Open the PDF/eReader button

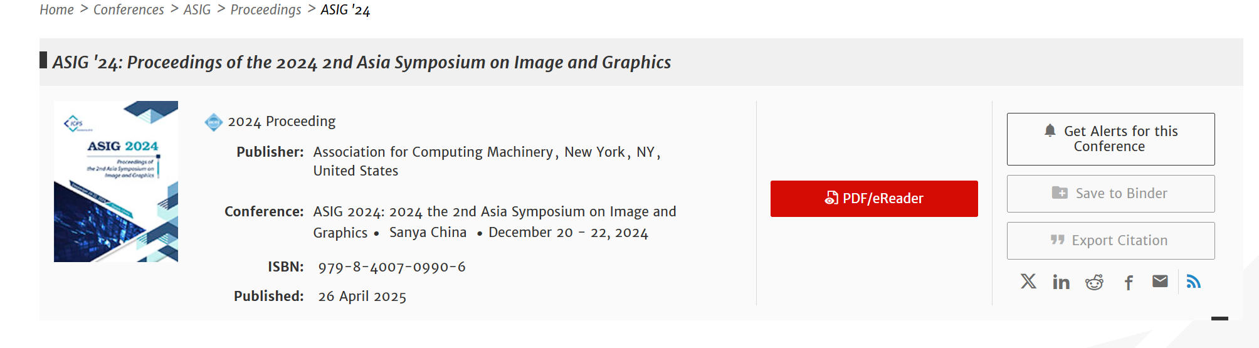(874, 199)
